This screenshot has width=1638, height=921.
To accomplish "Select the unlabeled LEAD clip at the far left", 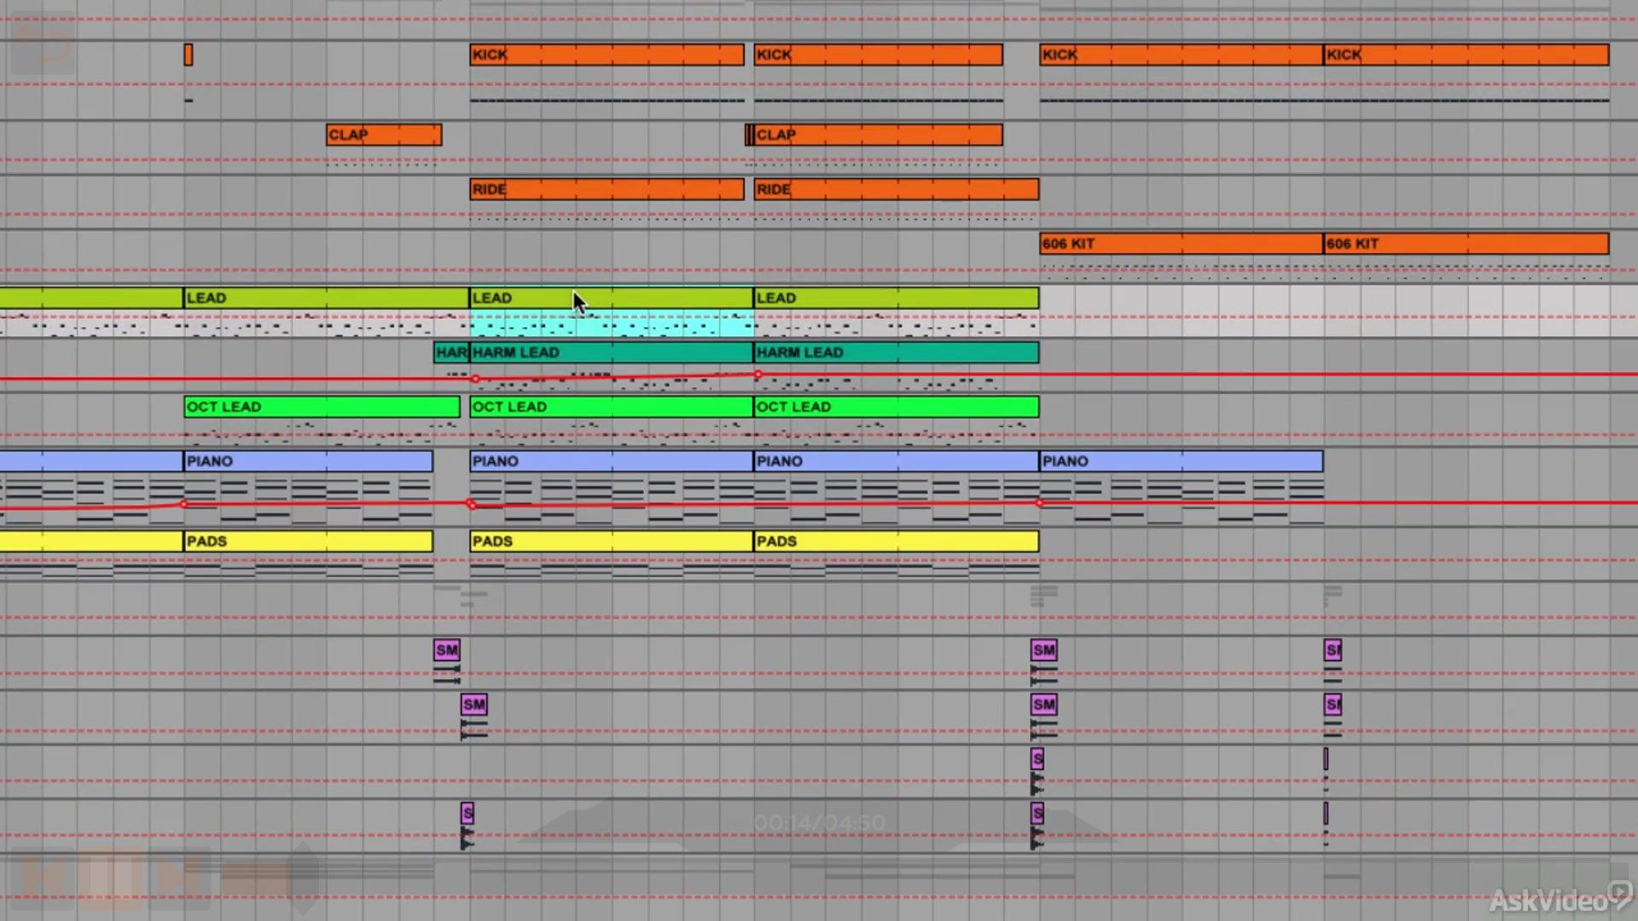I will (91, 298).
